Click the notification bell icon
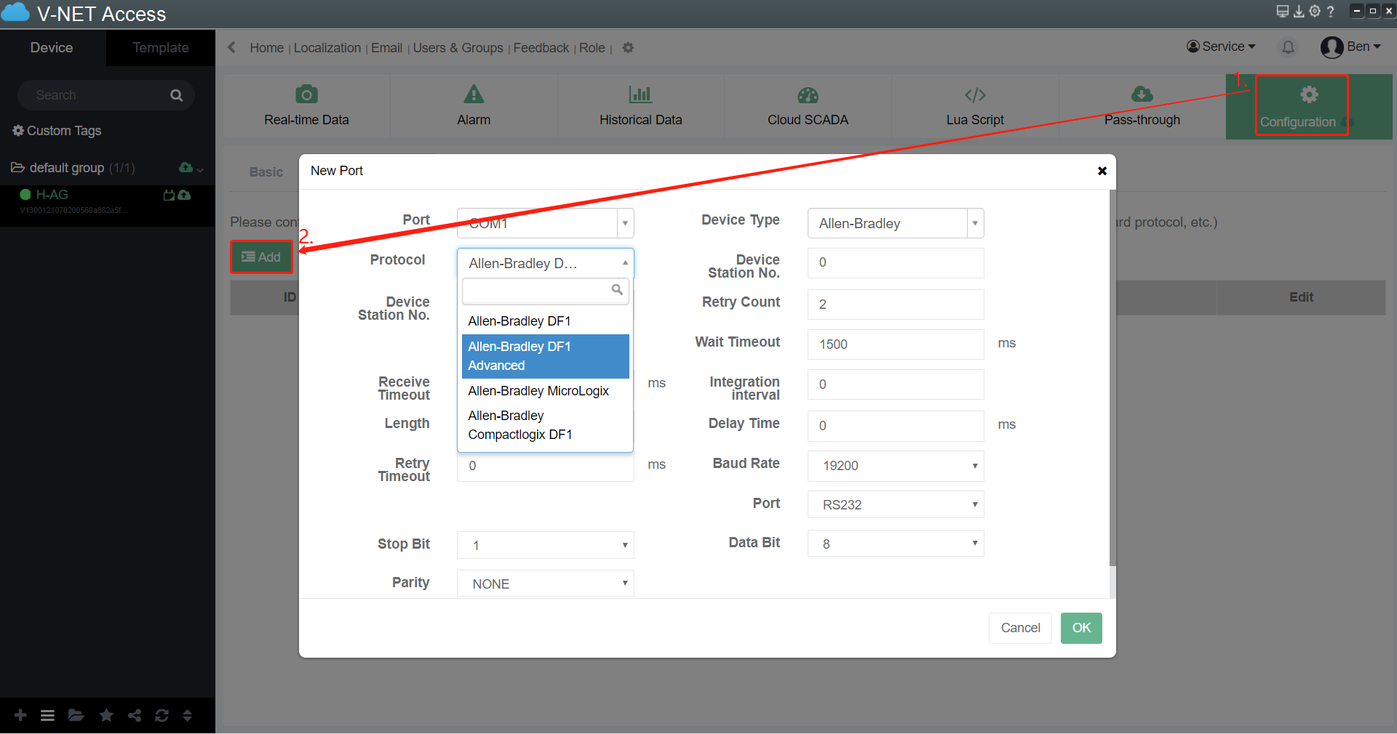1397x734 pixels. click(x=1288, y=47)
